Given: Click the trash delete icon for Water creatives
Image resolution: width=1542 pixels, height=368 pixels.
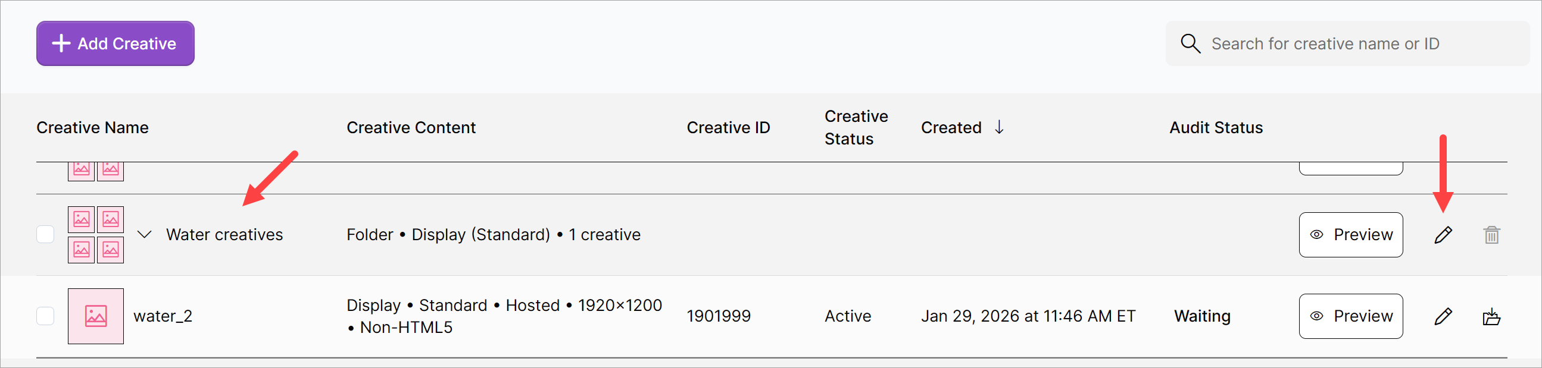Looking at the screenshot, I should tap(1491, 235).
